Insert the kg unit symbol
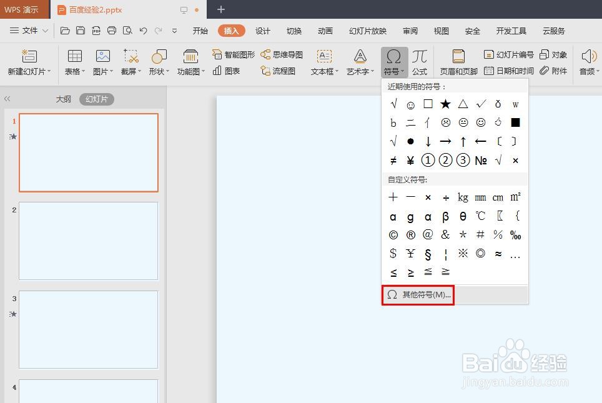Screen dimensions: 602x403 point(463,197)
